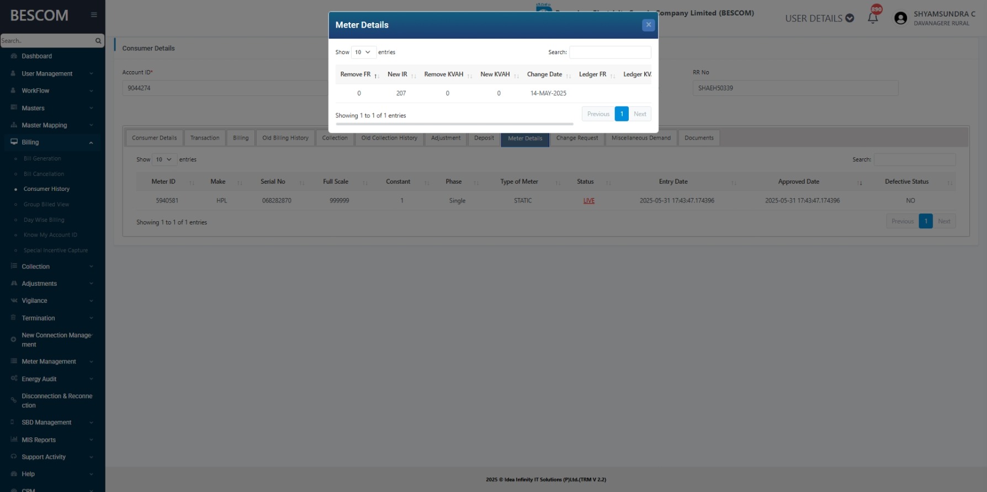Click the Help sidebar icon
Image resolution: width=987 pixels, height=492 pixels.
14,474
